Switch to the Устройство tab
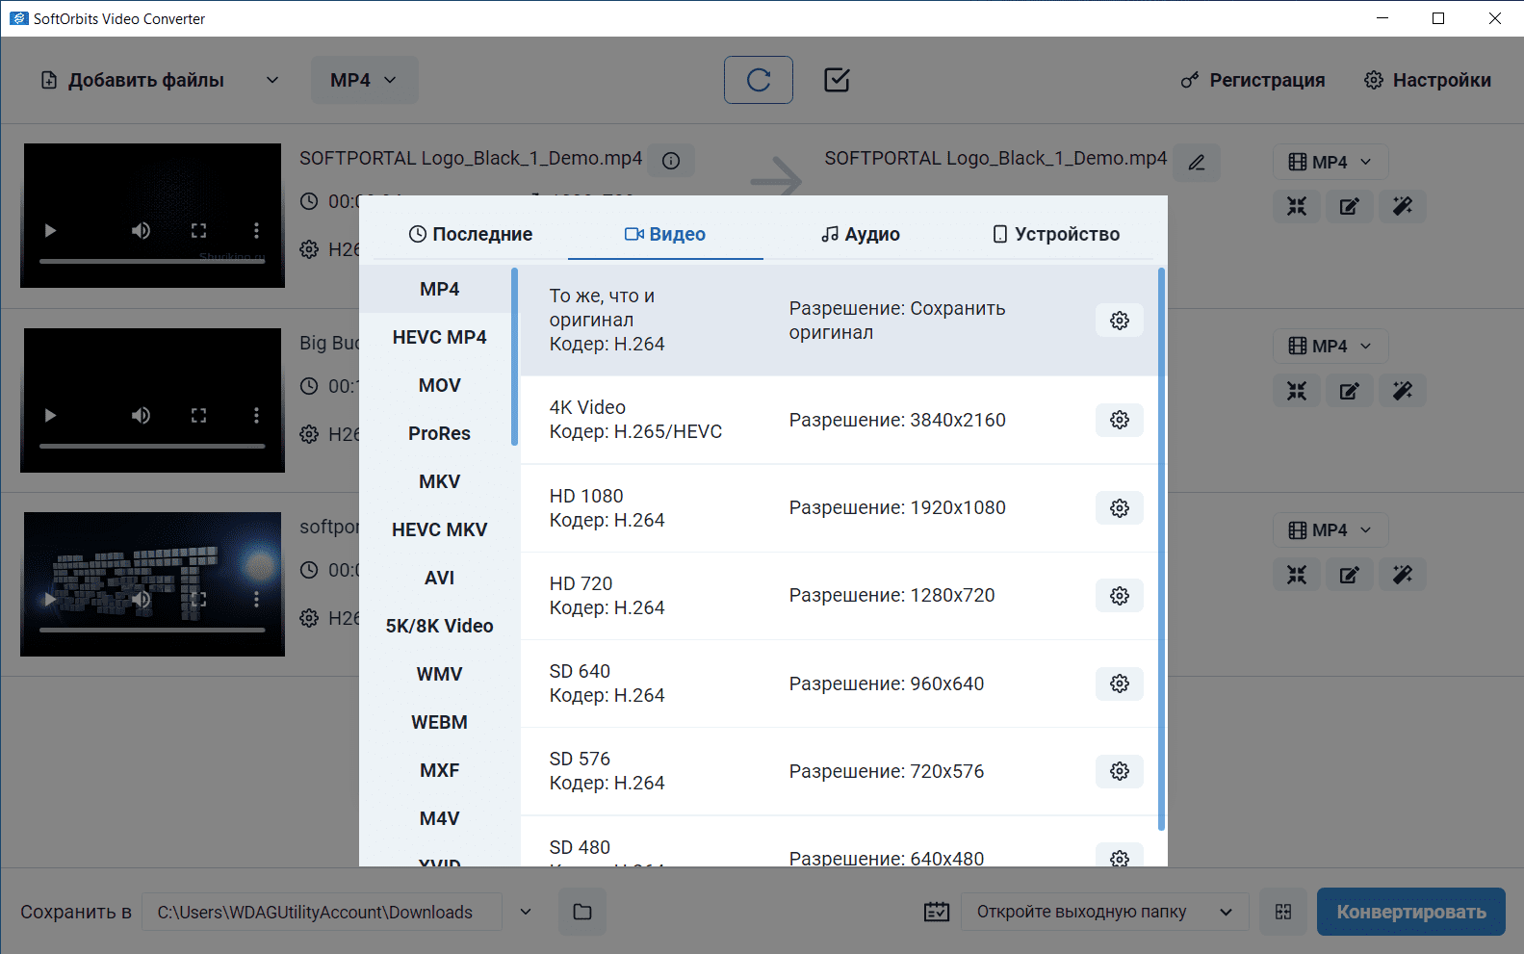 pos(1056,234)
